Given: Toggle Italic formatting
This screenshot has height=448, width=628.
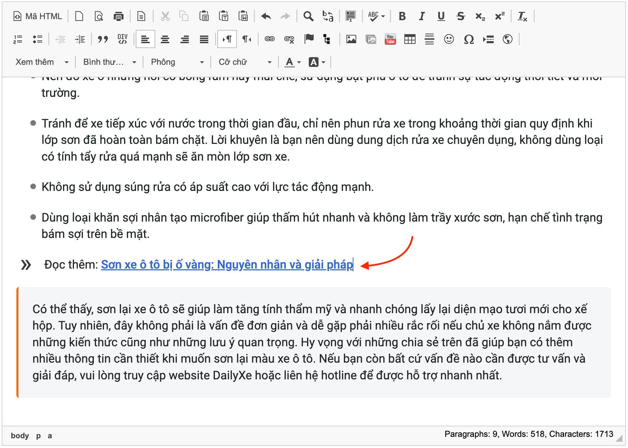Looking at the screenshot, I should pos(421,16).
